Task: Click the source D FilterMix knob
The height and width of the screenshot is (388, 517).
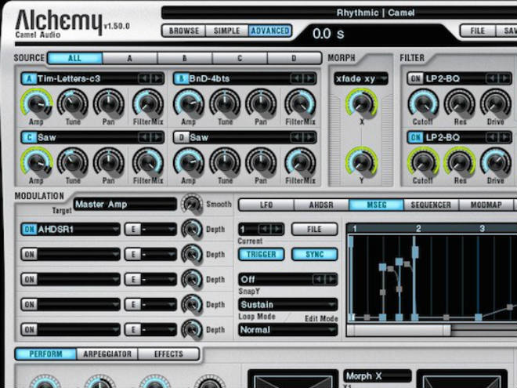Action: click(x=300, y=161)
